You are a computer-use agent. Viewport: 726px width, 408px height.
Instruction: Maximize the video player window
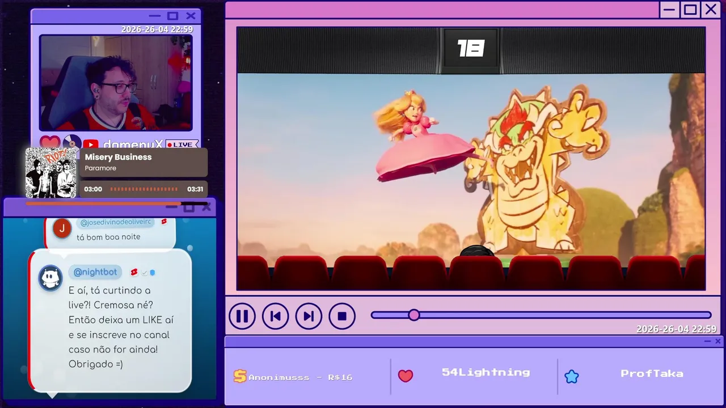pos(690,10)
